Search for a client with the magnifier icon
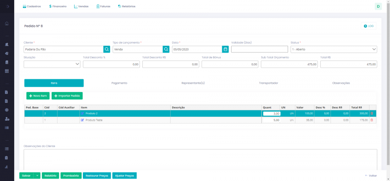This screenshot has height=181, width=390. (x=107, y=49)
